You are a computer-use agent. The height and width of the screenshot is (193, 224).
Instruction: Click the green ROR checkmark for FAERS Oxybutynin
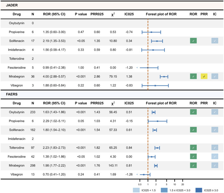coord(193,112)
